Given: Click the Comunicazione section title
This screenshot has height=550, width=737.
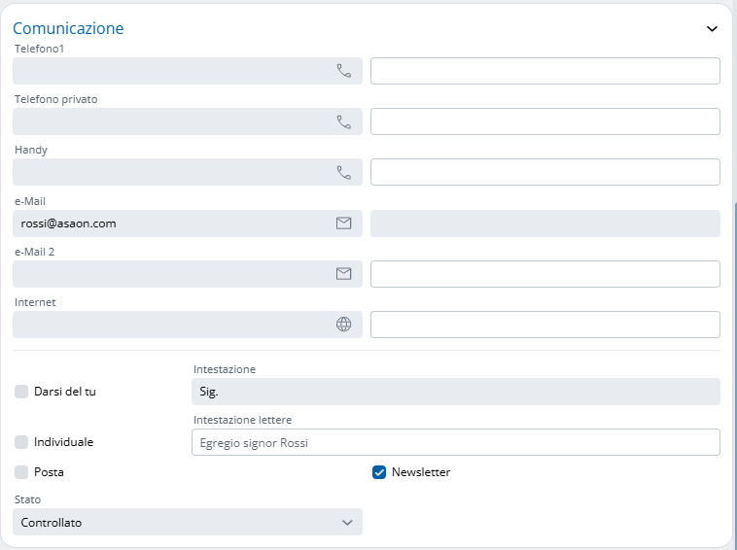Looking at the screenshot, I should click(x=68, y=28).
